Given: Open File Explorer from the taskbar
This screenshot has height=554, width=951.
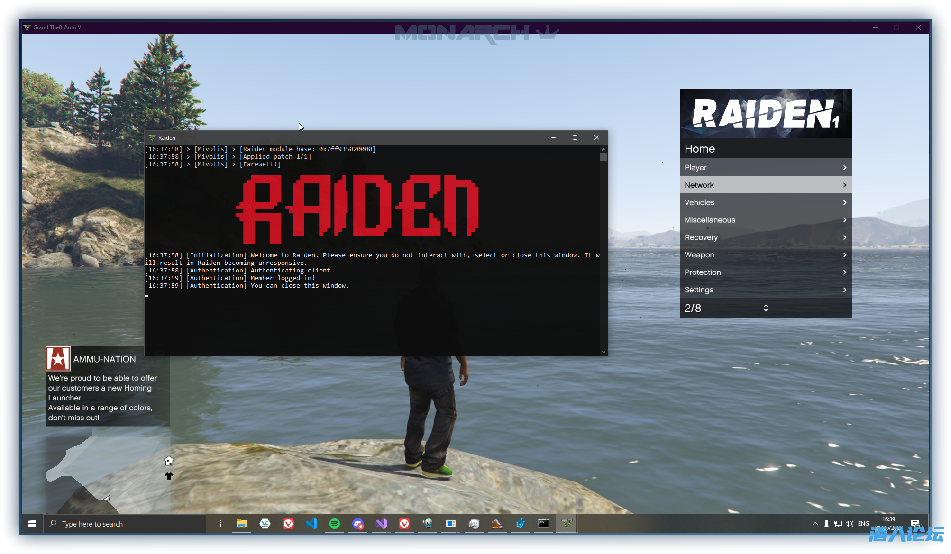Looking at the screenshot, I should coord(242,524).
